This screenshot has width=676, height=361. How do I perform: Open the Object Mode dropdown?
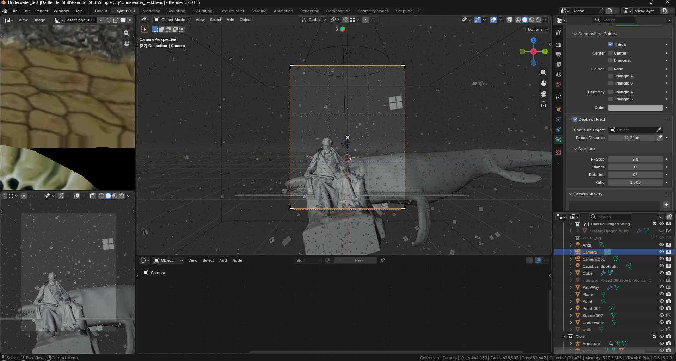pyautogui.click(x=172, y=20)
